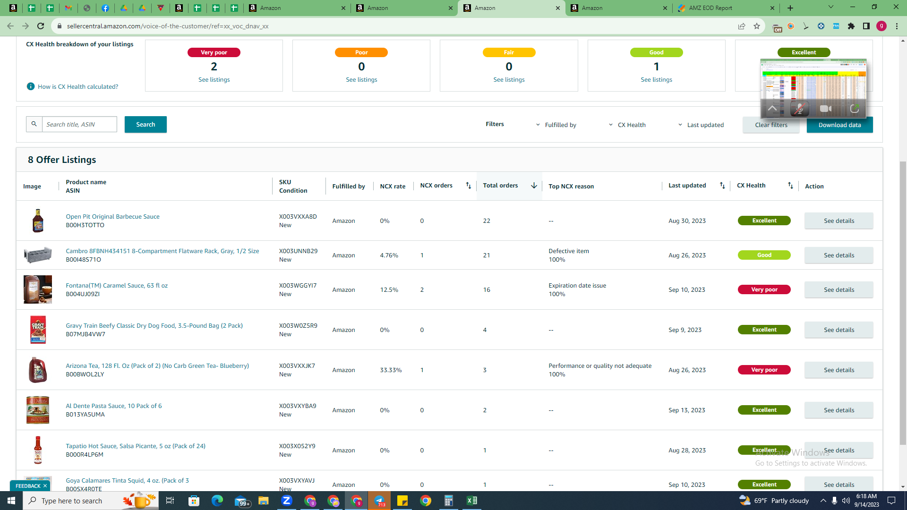Screen dimensions: 907x510
Task: Bookmark this page with the star icon
Action: pyautogui.click(x=757, y=26)
